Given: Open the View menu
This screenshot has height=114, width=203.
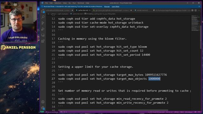Looking at the screenshot, I should click(65, 3).
